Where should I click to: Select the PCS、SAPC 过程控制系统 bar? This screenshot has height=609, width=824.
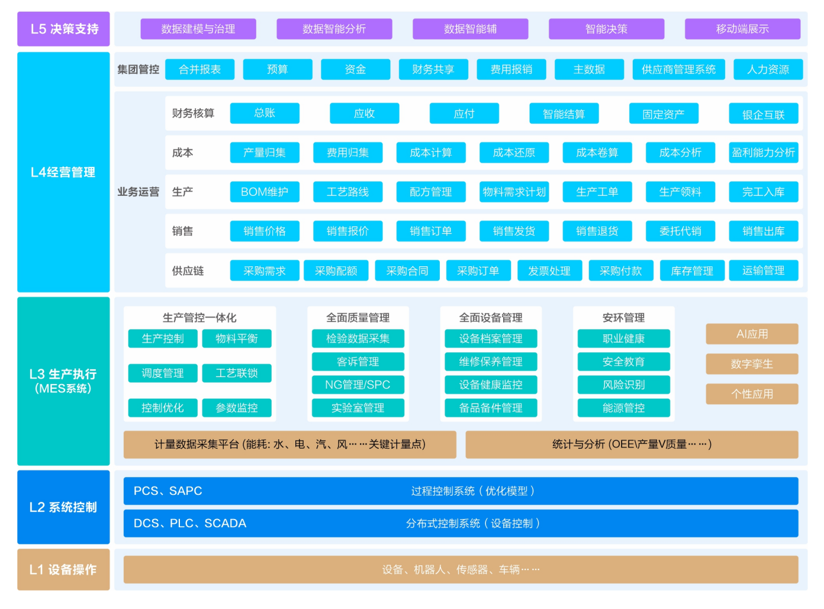click(x=460, y=491)
